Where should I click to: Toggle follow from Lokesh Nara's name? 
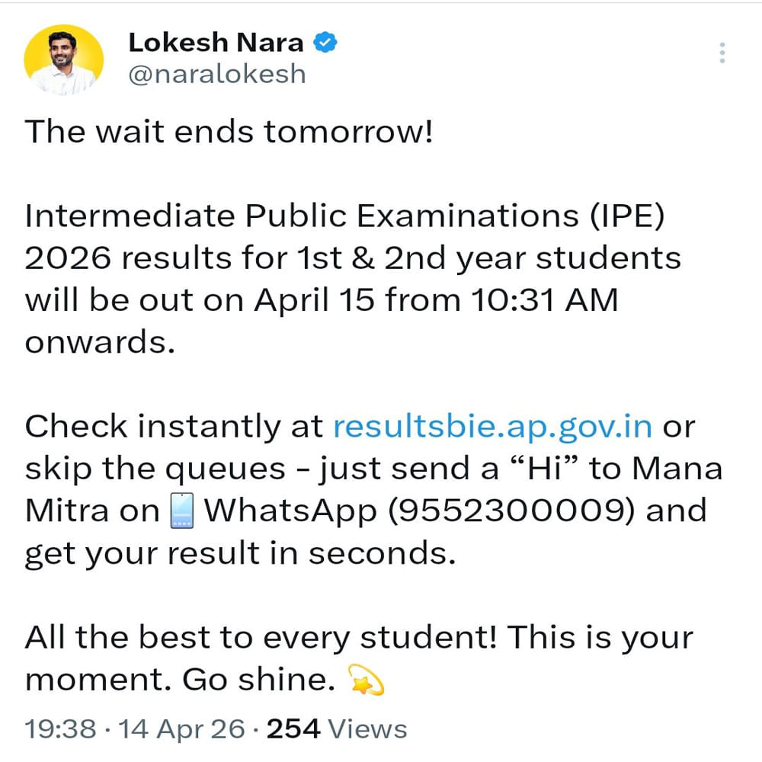click(216, 42)
